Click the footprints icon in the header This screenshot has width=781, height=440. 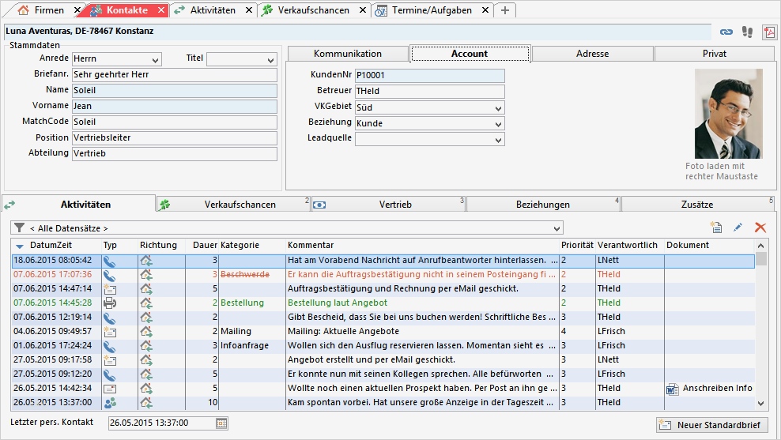[747, 32]
